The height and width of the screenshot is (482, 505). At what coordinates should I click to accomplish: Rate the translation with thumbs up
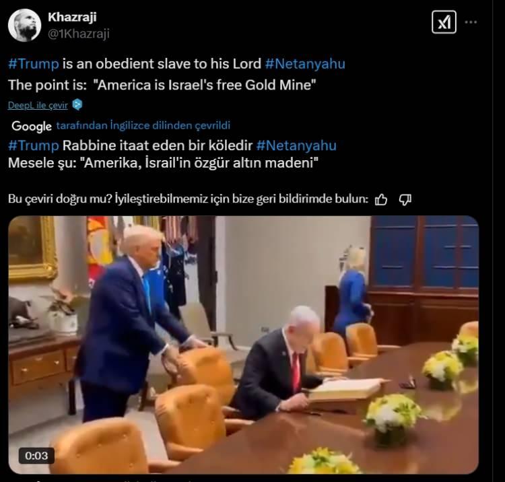tap(381, 200)
